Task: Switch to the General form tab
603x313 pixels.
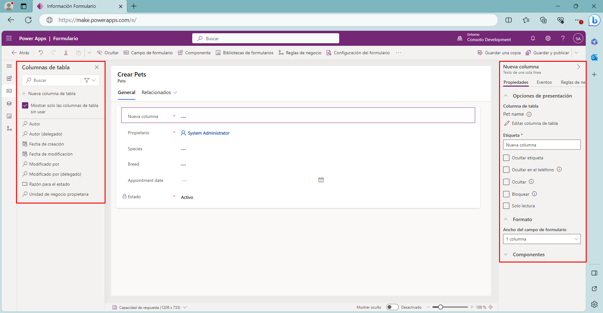Action: (x=127, y=93)
